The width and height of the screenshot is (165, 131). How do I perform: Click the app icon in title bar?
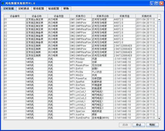point(3,3)
